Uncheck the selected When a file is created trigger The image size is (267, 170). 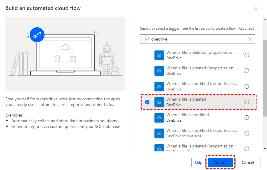point(147,102)
